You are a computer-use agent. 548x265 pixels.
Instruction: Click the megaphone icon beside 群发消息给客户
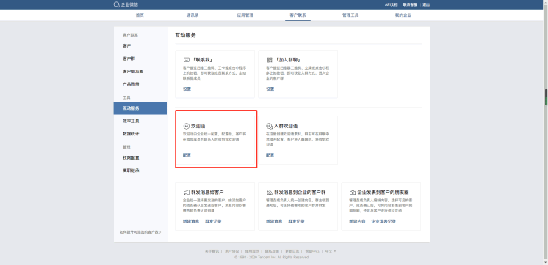[187, 193]
